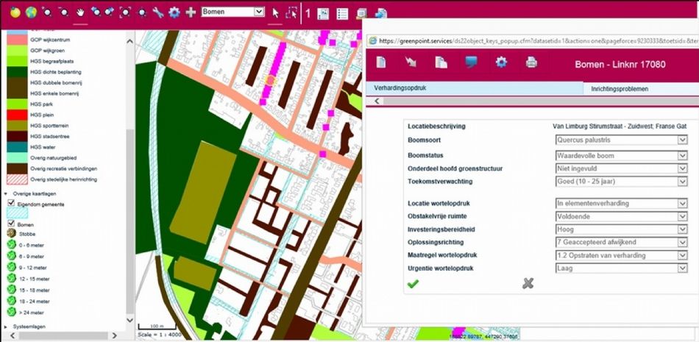
Task: Open the Bomen layer dropdown in the toolbar
Action: point(258,13)
